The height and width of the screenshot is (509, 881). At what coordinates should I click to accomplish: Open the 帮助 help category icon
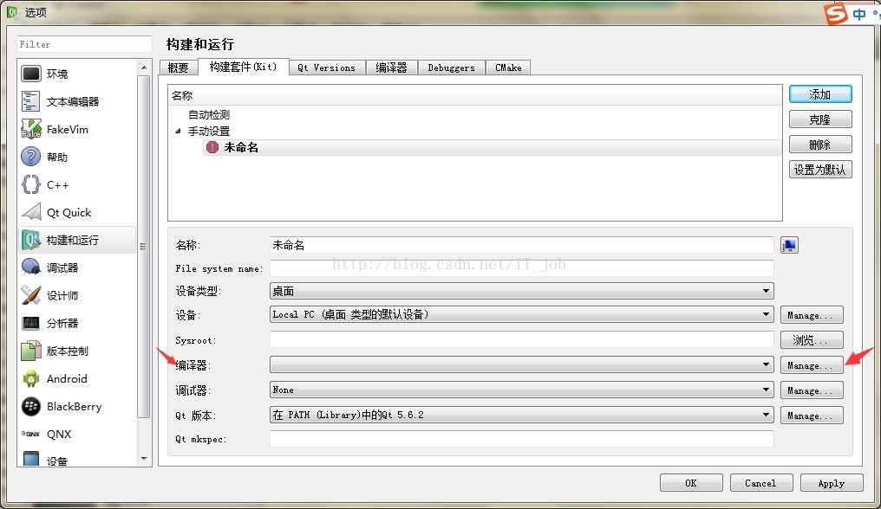click(x=31, y=157)
